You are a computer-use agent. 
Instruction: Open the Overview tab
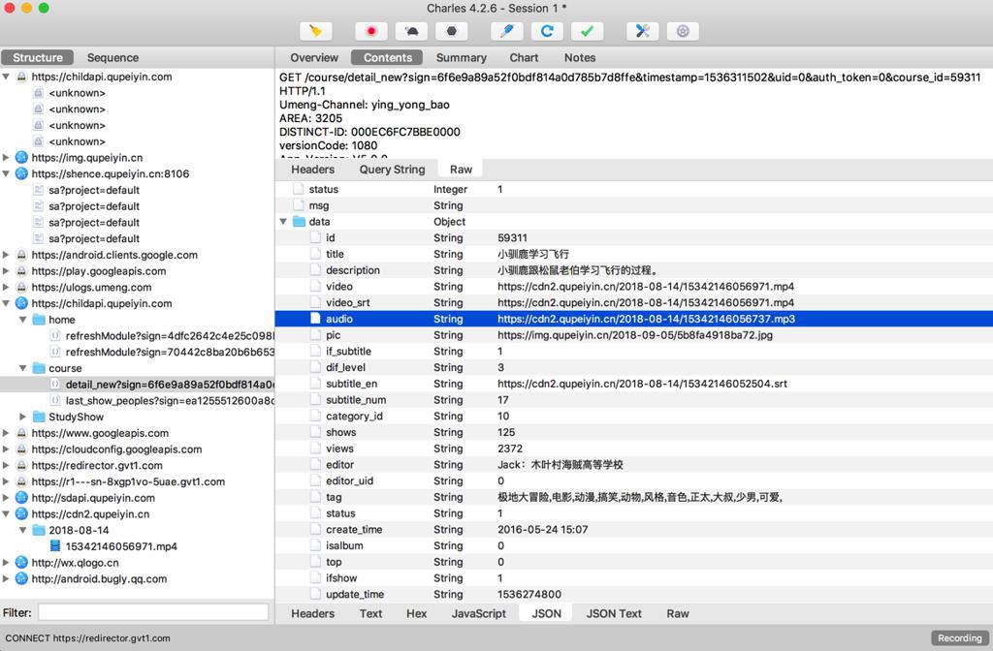point(314,57)
